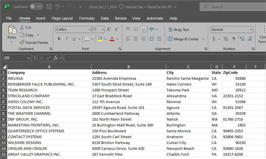Open the Alignment group dialog launcher
The height and width of the screenshot is (159, 266).
206,49
